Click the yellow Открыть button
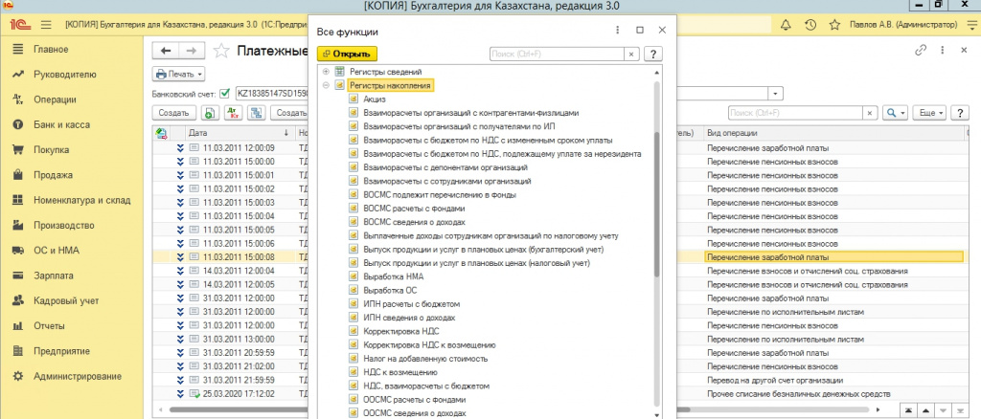The image size is (981, 419). 347,55
